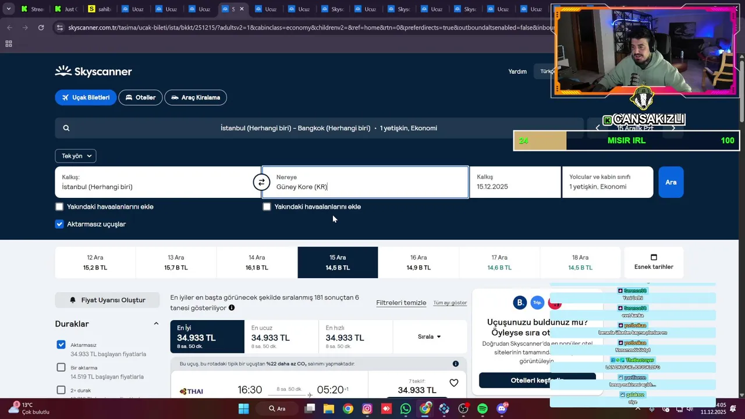Click the blue Ara search button
The height and width of the screenshot is (419, 745).
click(671, 182)
